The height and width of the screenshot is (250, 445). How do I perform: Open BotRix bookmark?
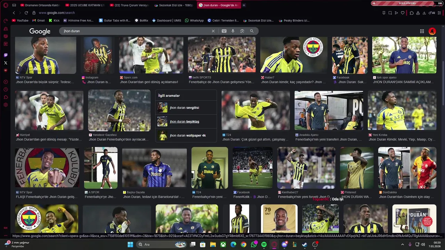tap(141, 20)
